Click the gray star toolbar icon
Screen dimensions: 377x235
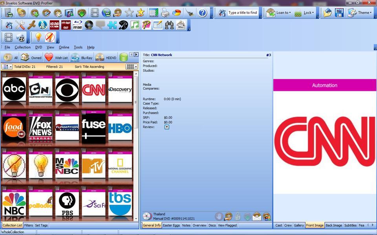pyautogui.click(x=129, y=13)
